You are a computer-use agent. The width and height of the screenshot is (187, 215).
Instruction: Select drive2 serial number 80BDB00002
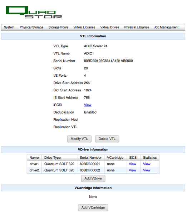tap(90, 170)
